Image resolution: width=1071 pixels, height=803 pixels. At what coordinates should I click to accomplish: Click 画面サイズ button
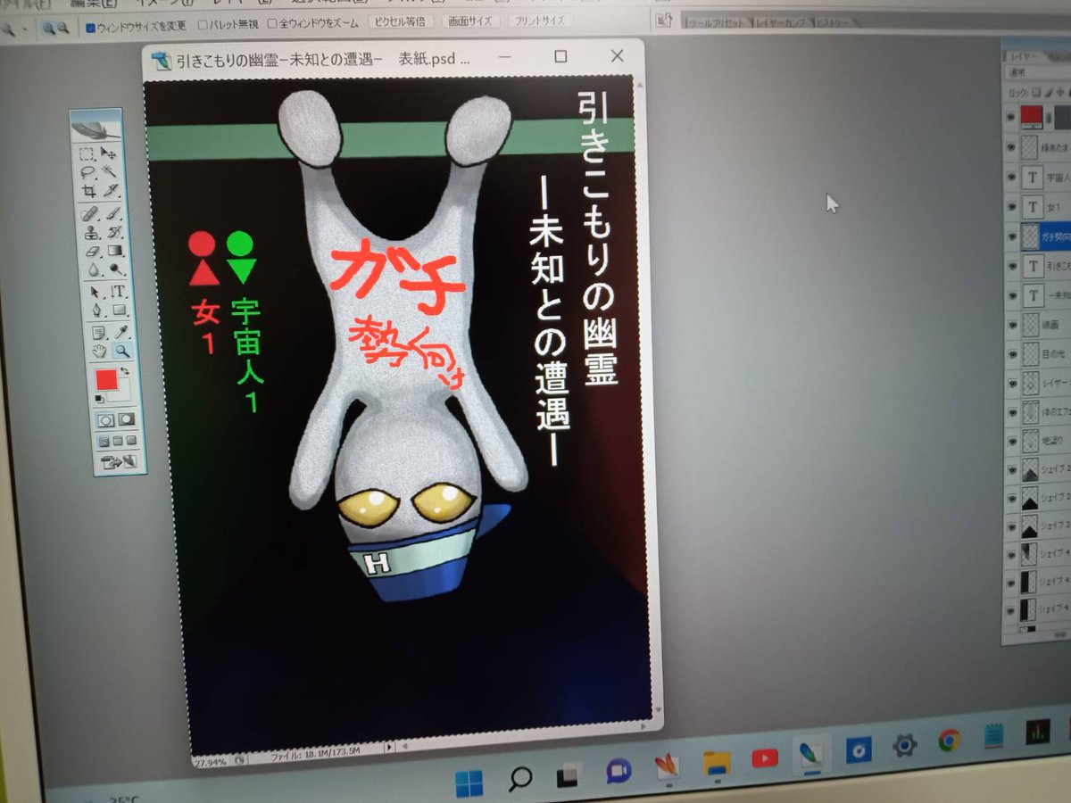(x=469, y=21)
